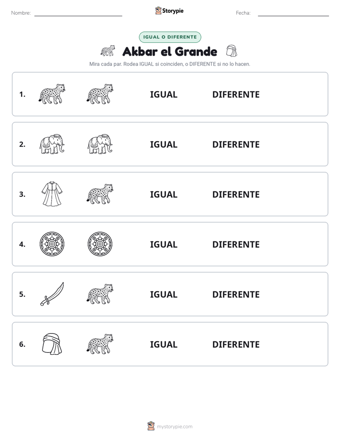Click the Storypie bear logo at top
Viewport: 340px width, 440px height.
point(158,10)
